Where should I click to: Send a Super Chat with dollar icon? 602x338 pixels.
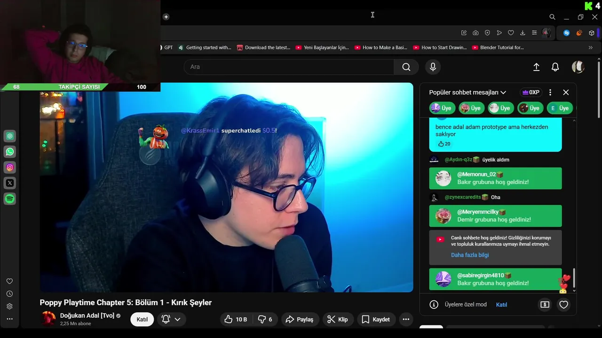(x=545, y=305)
